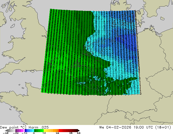Click the '-22' legend scale value

tap(16, 133)
